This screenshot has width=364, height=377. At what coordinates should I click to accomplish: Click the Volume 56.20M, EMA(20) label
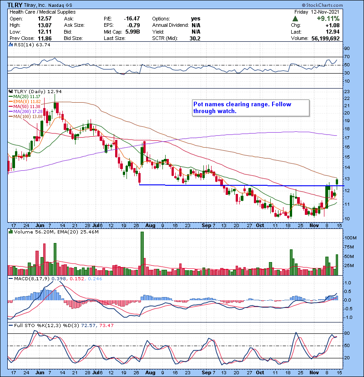click(56, 232)
